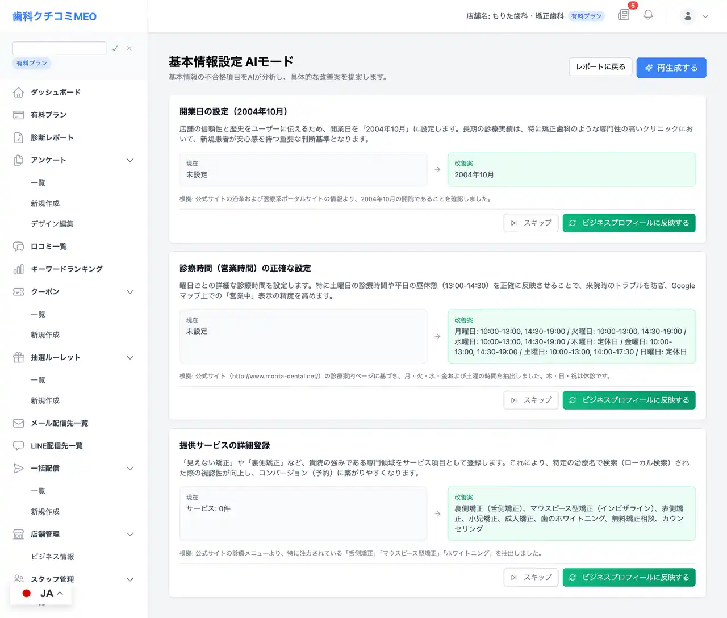727x618 pixels.
Task: Click the notification bell icon
Action: click(648, 15)
